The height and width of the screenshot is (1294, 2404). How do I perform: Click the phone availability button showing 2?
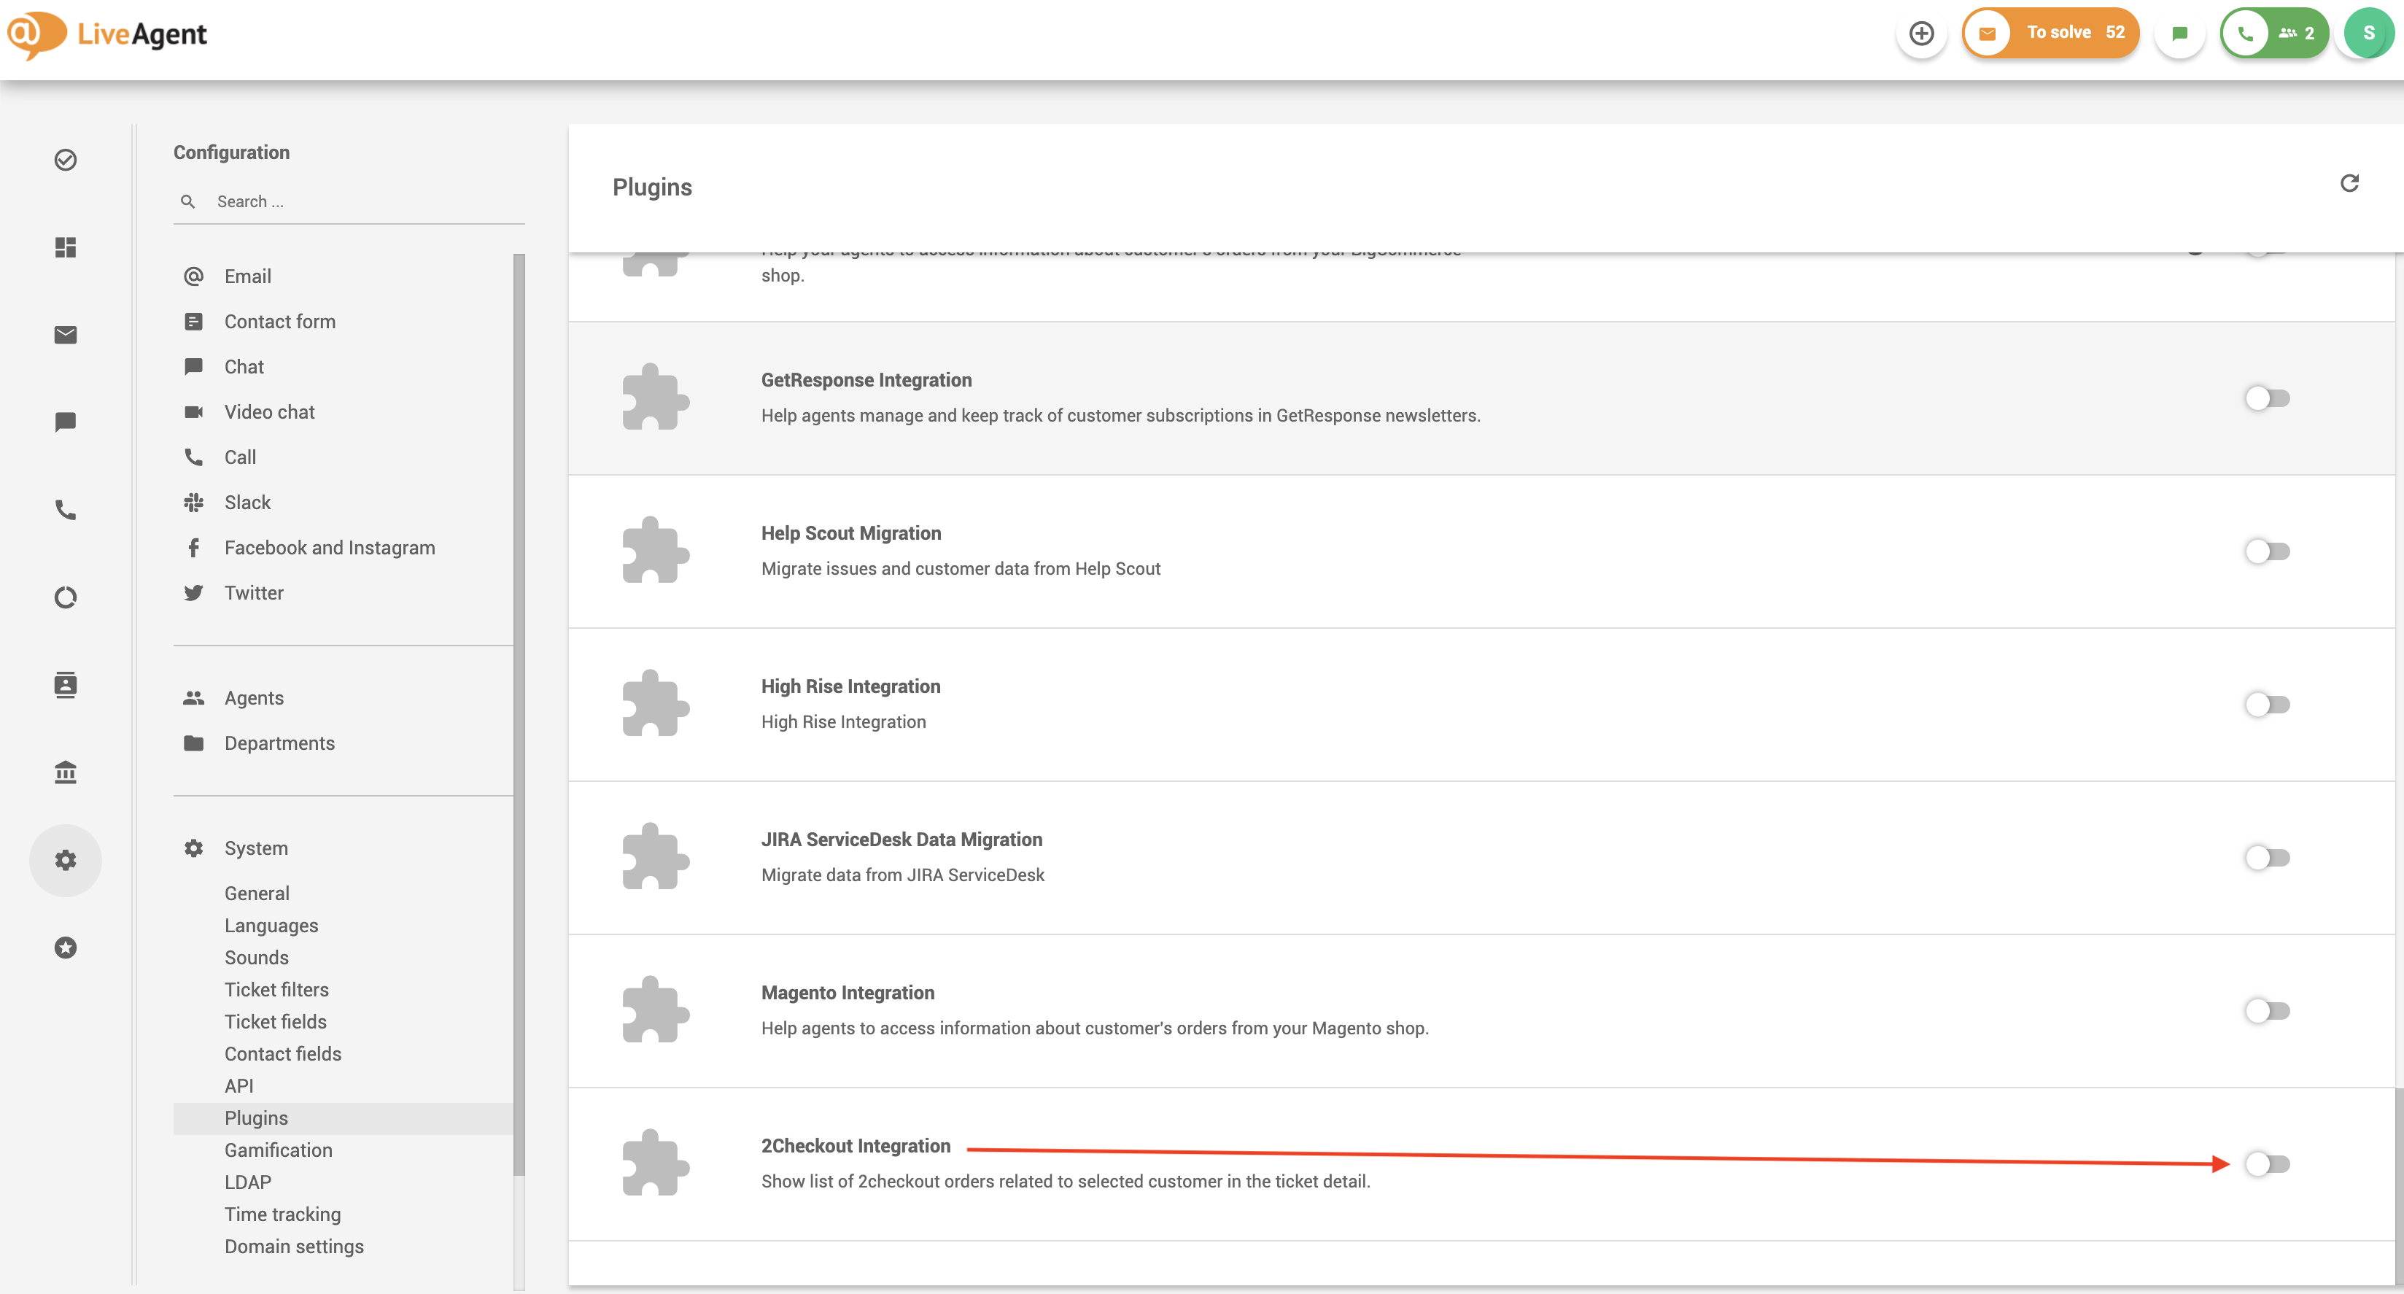[2273, 34]
